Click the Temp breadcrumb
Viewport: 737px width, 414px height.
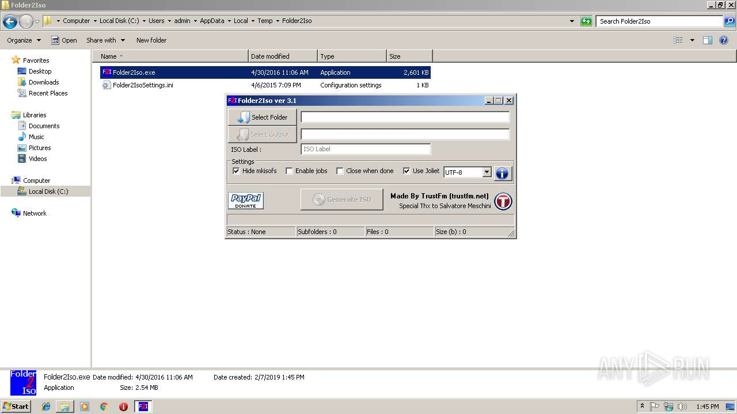(265, 21)
